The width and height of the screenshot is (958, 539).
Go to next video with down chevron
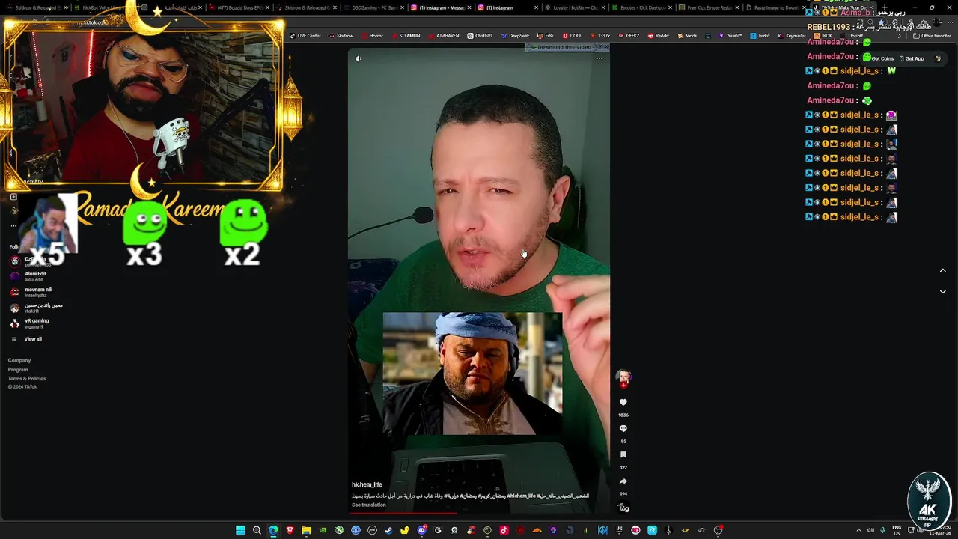[942, 292]
